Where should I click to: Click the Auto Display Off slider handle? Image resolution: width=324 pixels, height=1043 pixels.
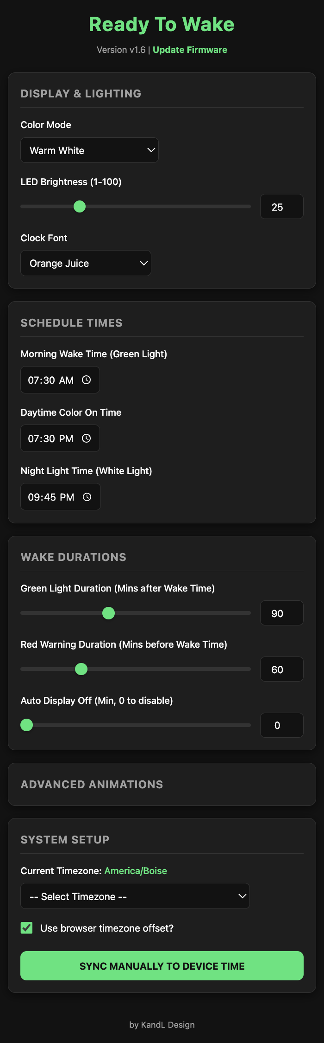[x=27, y=725]
